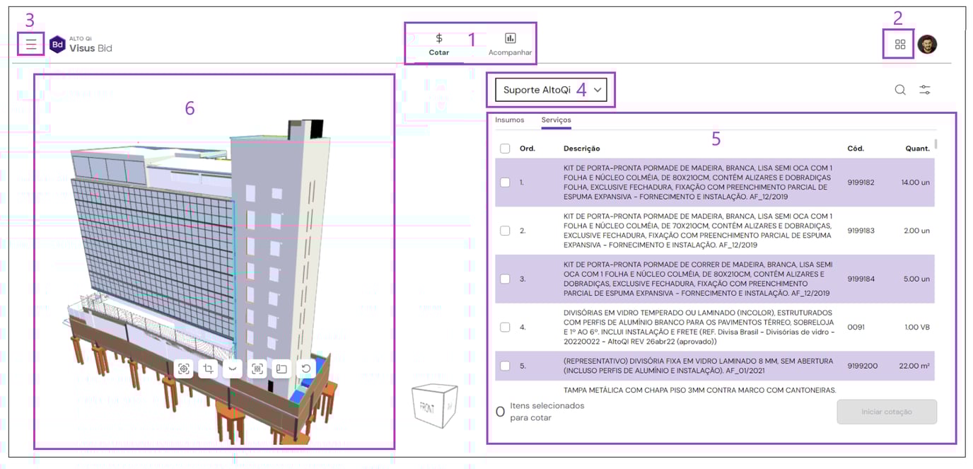Click the focus target icon in 3D viewer
973x469 pixels.
184,369
